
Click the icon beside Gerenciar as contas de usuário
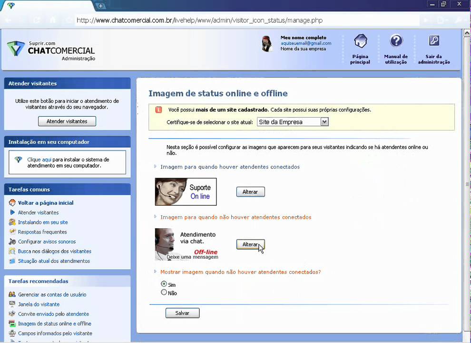12,294
